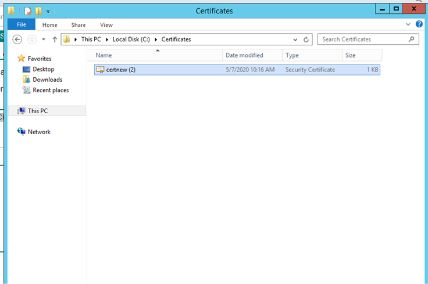Click the Favorites star icon
428x284 pixels.
tap(22, 58)
